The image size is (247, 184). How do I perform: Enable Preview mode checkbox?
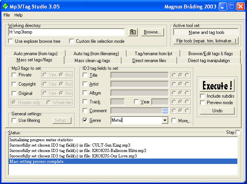tap(202, 103)
